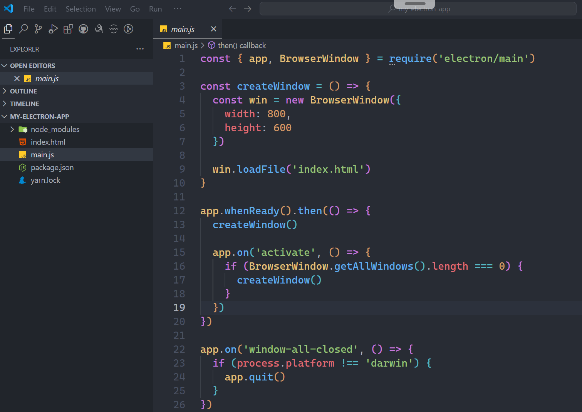Open the Edit menu

(x=50, y=8)
